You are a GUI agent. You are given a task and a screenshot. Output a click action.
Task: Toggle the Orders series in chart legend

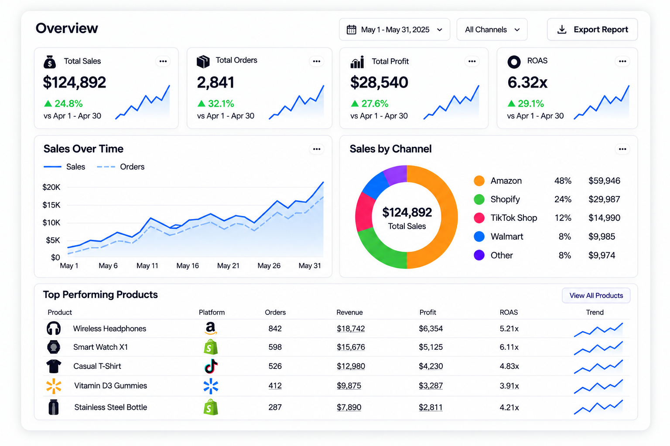[x=120, y=167]
